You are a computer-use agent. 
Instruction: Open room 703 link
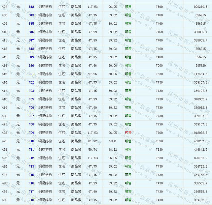(x=31, y=91)
